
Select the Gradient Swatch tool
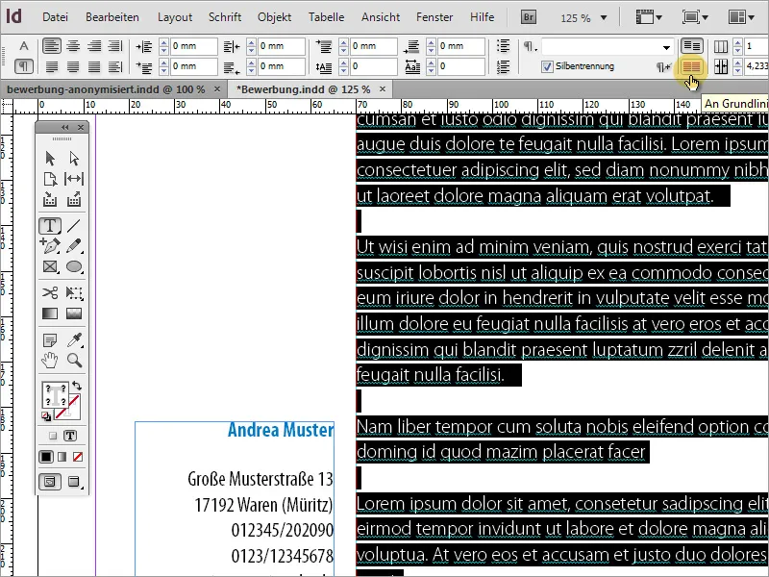pos(50,314)
